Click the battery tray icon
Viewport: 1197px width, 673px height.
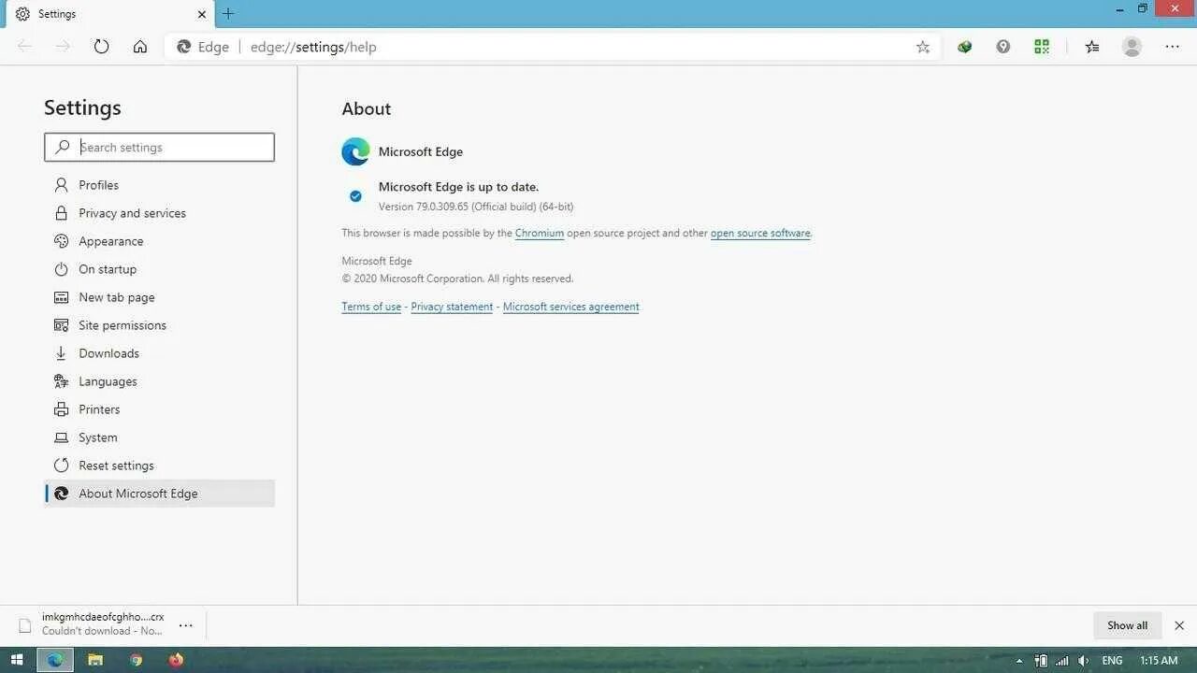[x=1041, y=661]
